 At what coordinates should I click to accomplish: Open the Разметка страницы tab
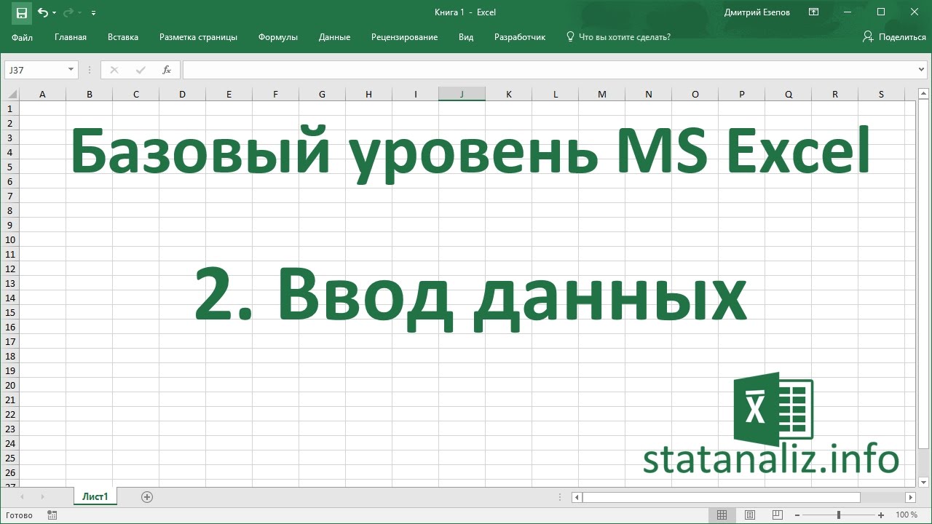point(198,37)
